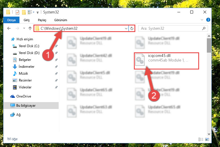
Task: Click the New folder icon in title bar
Action: click(x=24, y=12)
